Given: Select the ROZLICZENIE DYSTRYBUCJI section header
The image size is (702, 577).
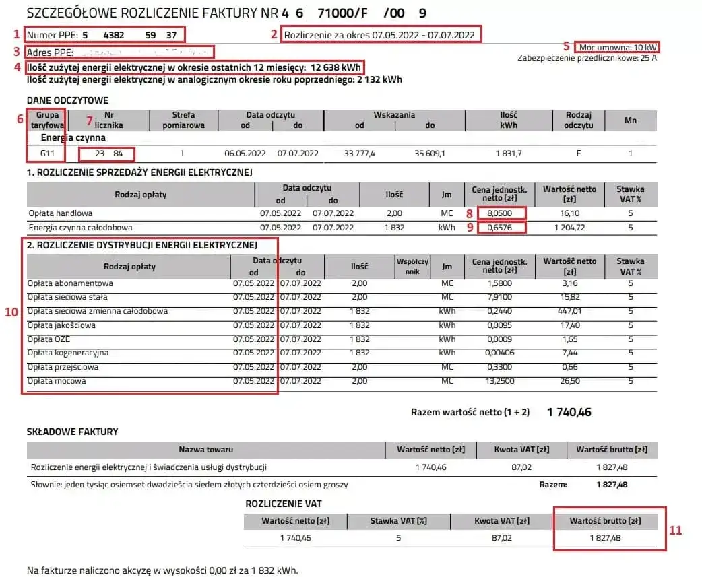Looking at the screenshot, I should click(145, 246).
